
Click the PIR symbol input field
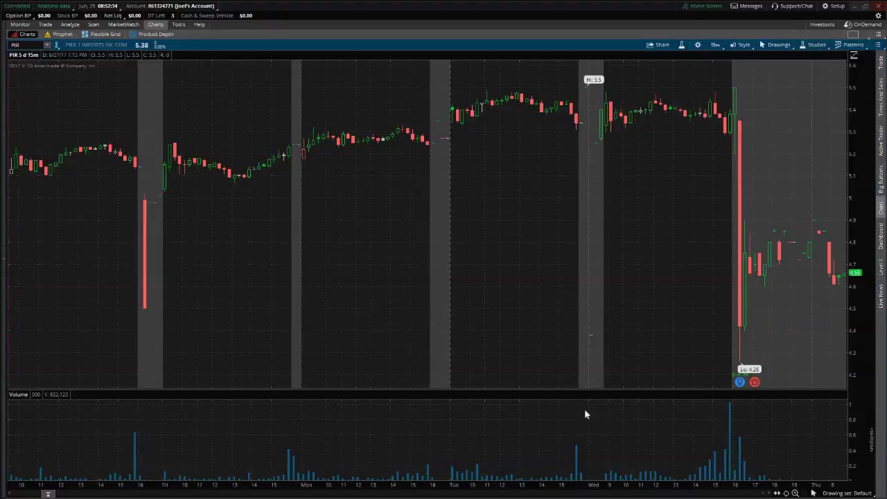tap(26, 45)
